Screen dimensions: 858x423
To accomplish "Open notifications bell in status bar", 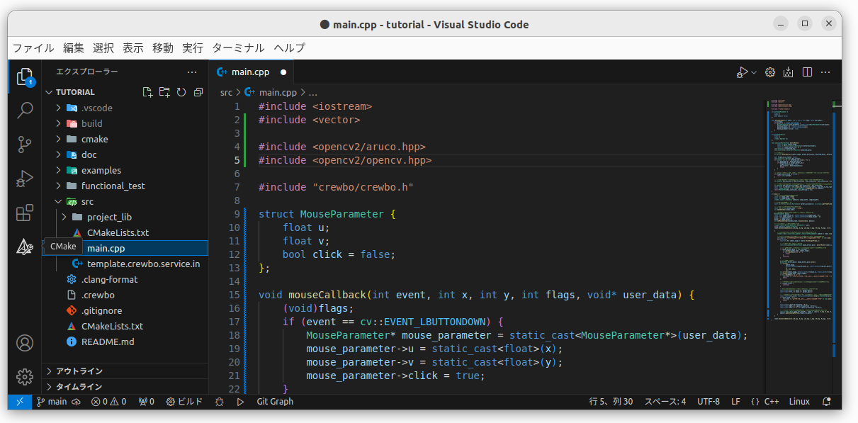I will pyautogui.click(x=826, y=402).
